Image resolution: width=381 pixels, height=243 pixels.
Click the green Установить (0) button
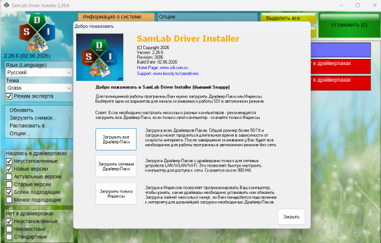click(349, 25)
